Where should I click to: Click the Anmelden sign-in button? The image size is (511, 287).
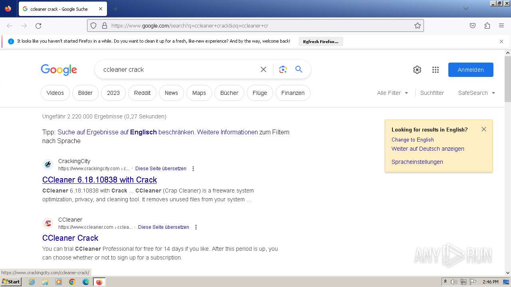pyautogui.click(x=471, y=70)
